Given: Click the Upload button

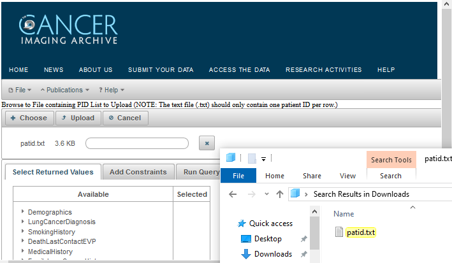Looking at the screenshot, I should pyautogui.click(x=78, y=118).
